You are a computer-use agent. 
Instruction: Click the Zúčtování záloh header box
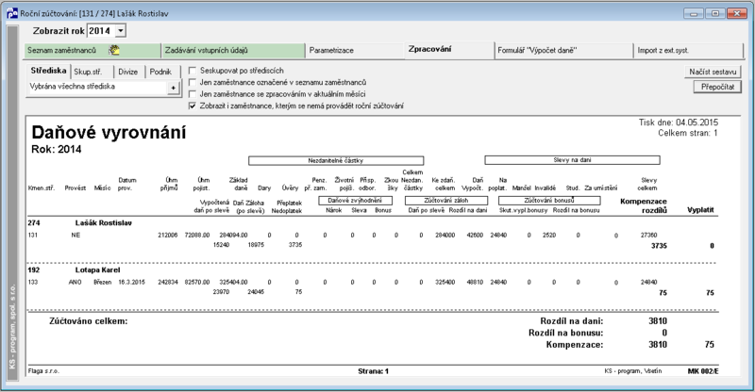tap(446, 201)
